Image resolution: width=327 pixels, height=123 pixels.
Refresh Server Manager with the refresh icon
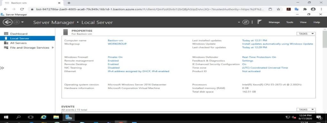246,22
